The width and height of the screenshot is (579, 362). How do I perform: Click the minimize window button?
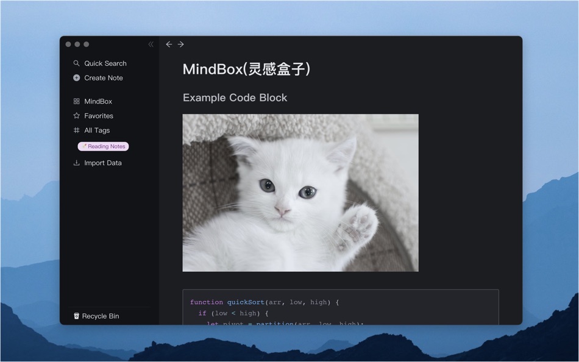click(77, 44)
